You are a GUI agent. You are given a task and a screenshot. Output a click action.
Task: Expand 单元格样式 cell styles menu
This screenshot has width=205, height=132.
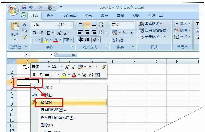[x=152, y=37]
